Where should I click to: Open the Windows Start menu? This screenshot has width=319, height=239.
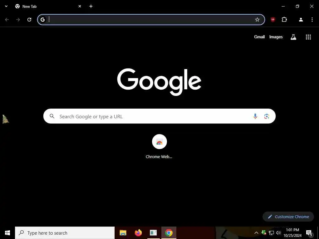tap(7, 233)
